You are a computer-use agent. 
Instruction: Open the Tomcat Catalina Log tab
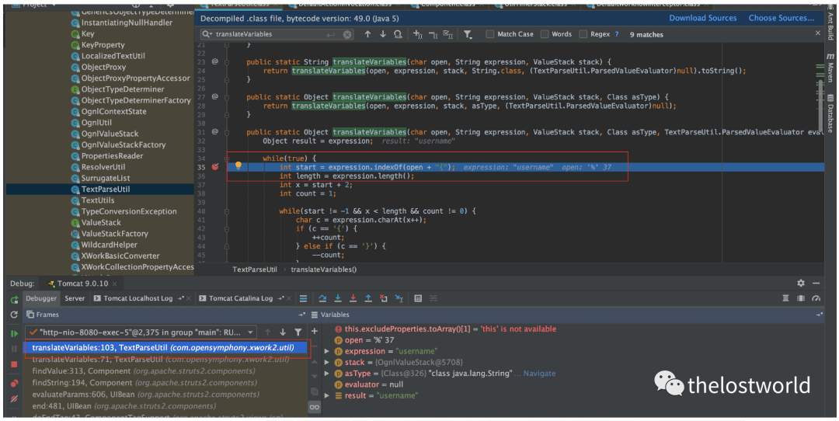(x=240, y=298)
